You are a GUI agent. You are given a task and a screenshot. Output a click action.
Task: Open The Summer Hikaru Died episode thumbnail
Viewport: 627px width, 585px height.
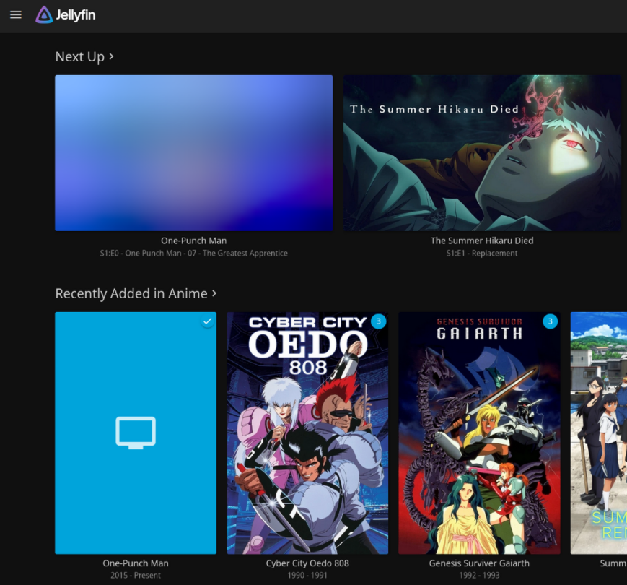(482, 153)
